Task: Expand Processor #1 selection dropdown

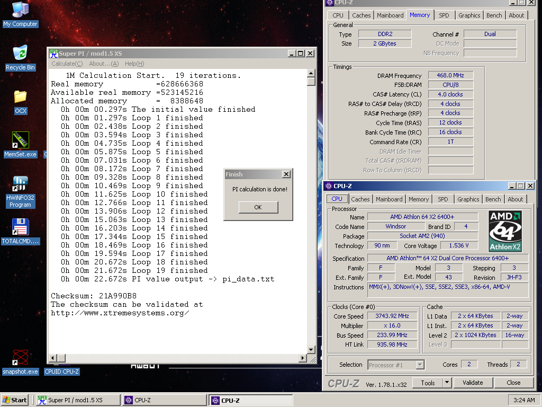Action: point(420,365)
